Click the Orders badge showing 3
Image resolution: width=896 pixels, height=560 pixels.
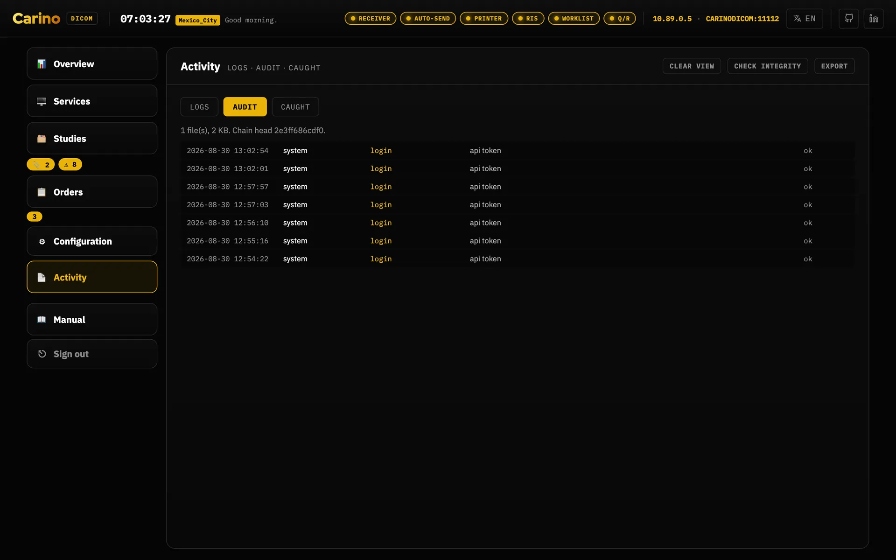(35, 217)
